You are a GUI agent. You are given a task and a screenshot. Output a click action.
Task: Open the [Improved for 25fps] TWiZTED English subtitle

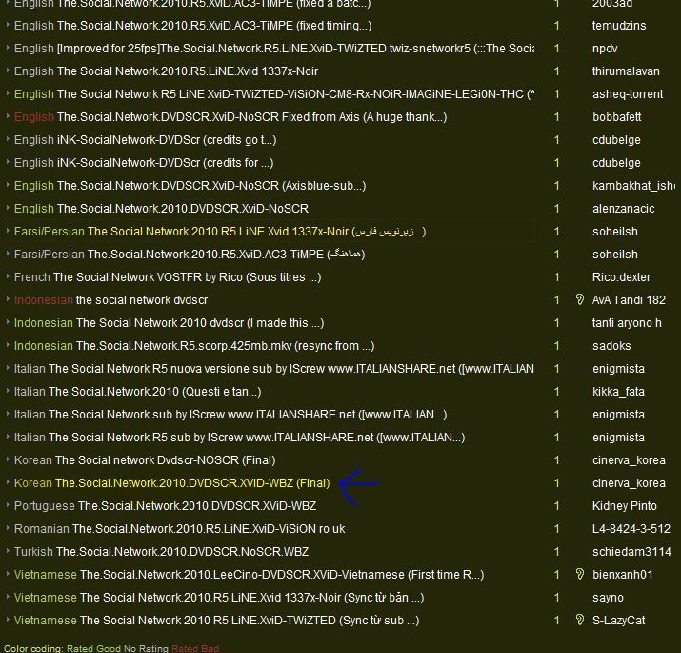pyautogui.click(x=274, y=49)
